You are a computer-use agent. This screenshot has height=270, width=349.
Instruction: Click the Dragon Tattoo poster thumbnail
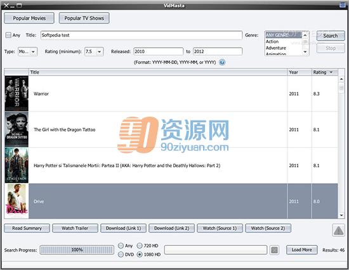click(x=16, y=129)
